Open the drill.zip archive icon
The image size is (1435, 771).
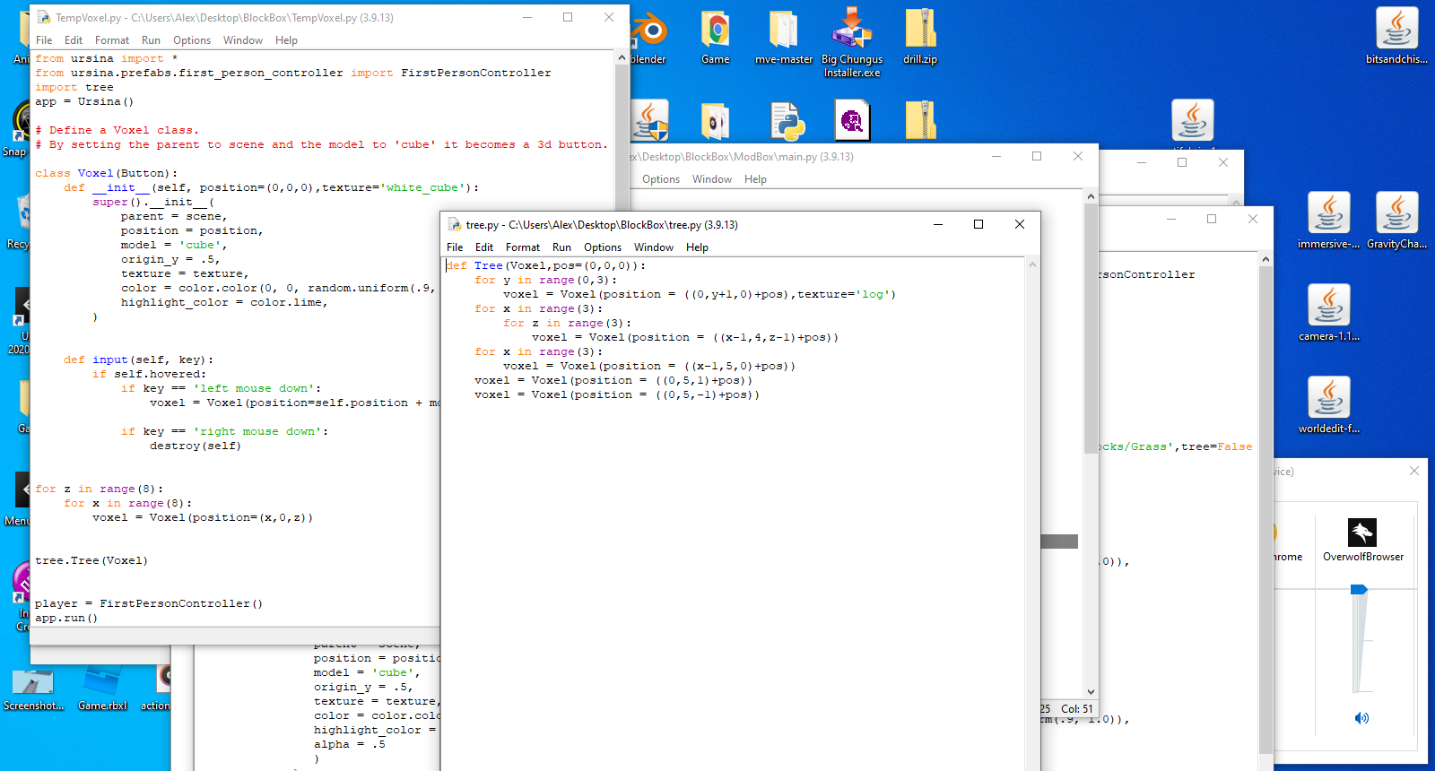(920, 36)
